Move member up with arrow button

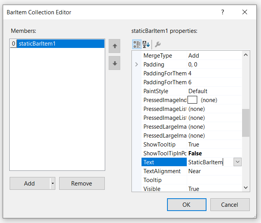(114, 46)
